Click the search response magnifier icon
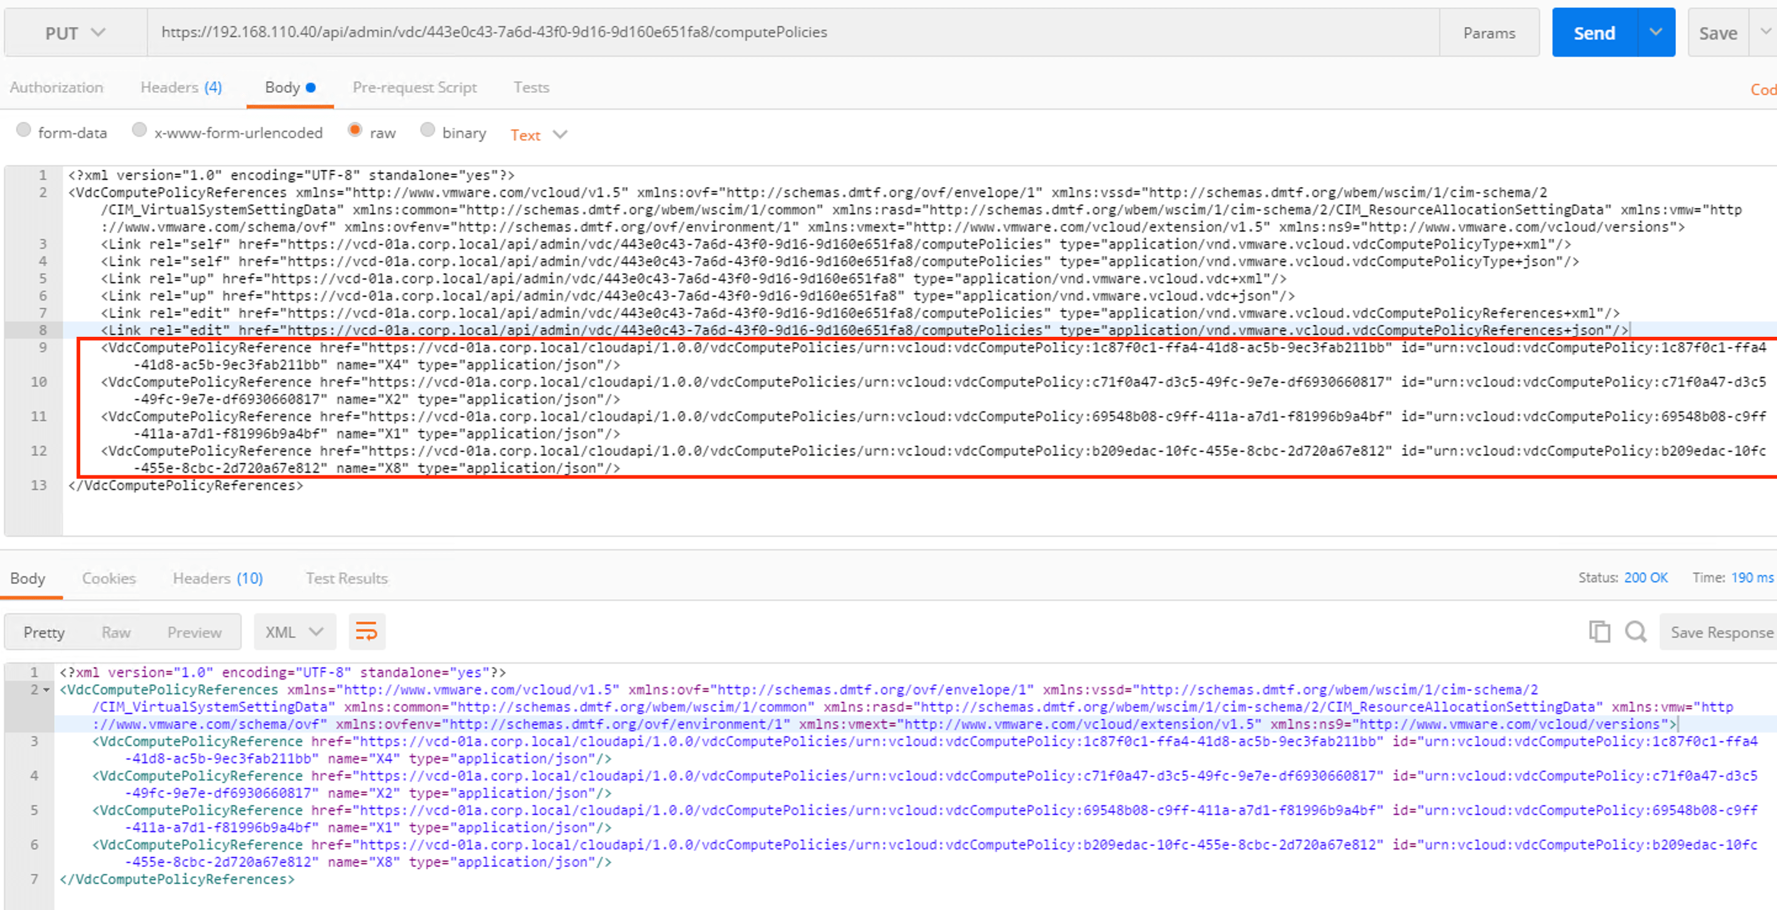 (x=1635, y=632)
